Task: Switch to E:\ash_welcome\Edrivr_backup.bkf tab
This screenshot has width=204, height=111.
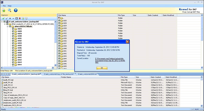Action: click(26, 74)
